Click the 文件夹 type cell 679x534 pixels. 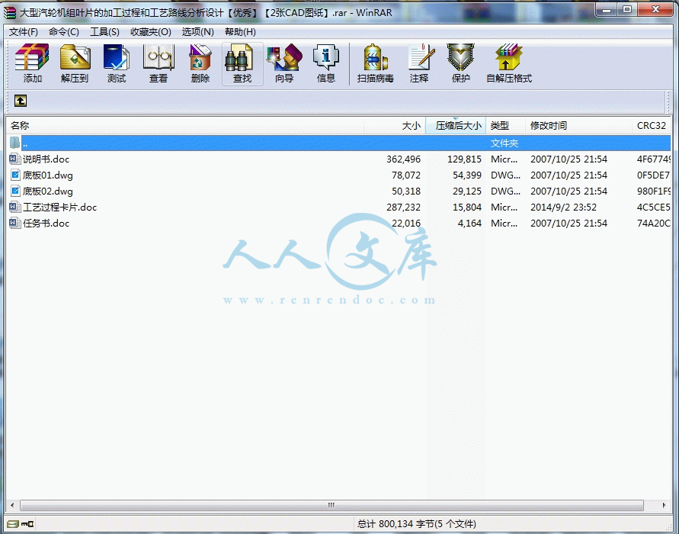pyautogui.click(x=504, y=143)
